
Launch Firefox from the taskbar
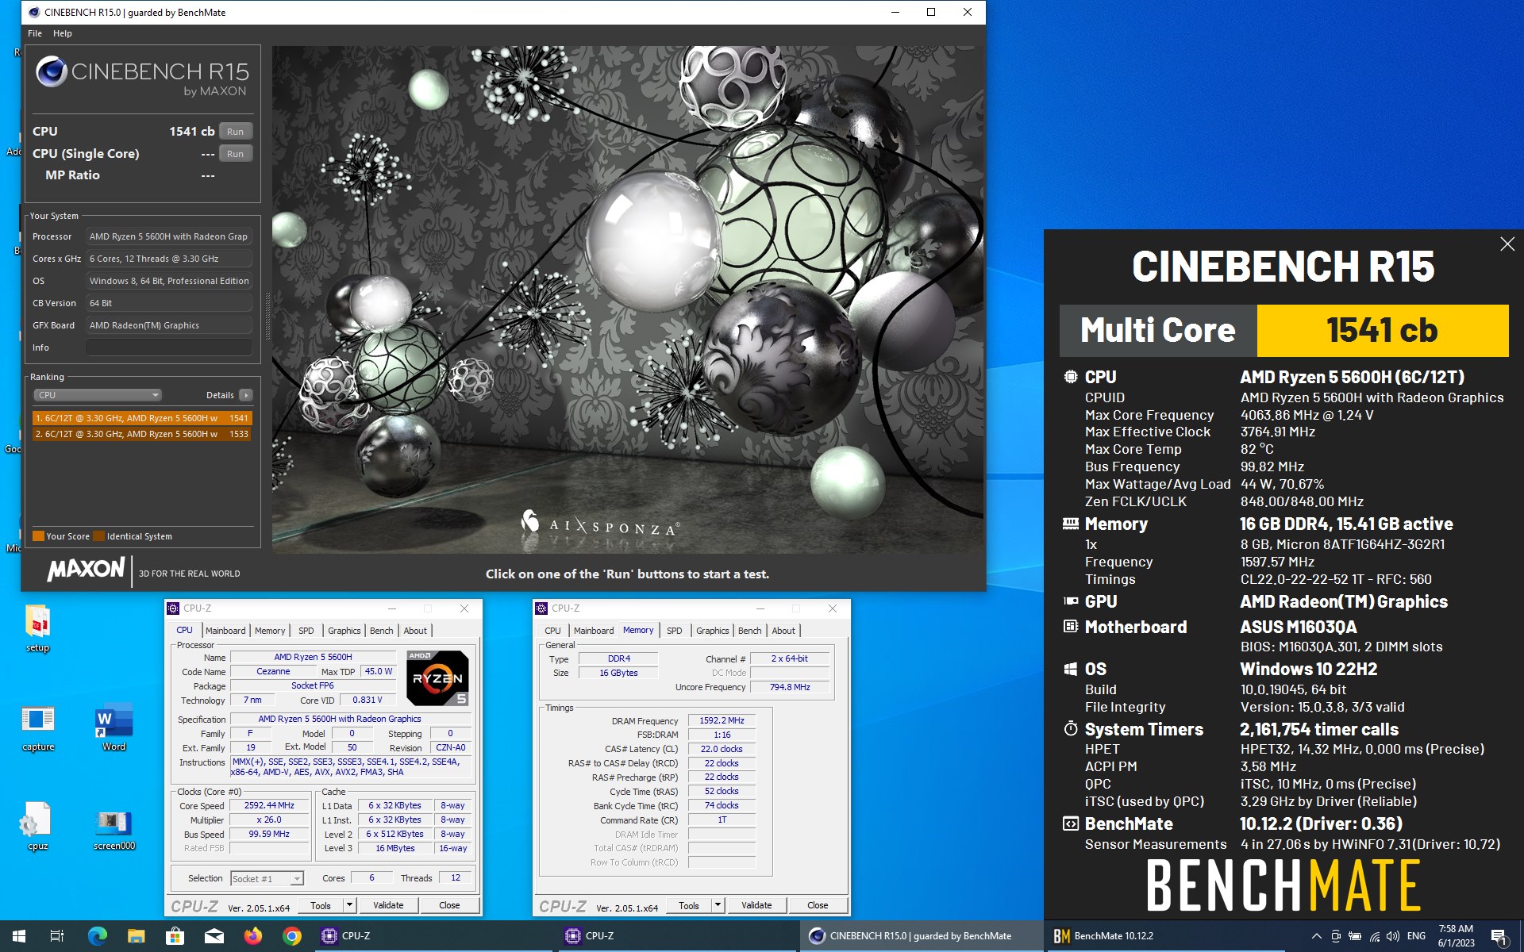point(252,936)
